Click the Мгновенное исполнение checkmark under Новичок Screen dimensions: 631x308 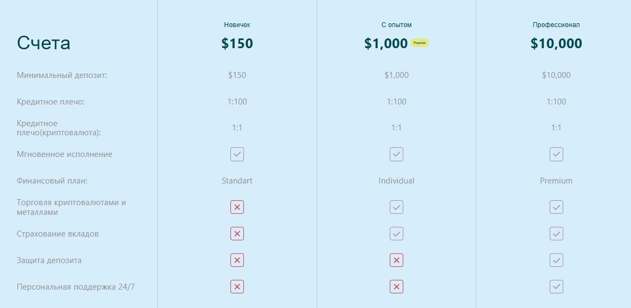[237, 154]
